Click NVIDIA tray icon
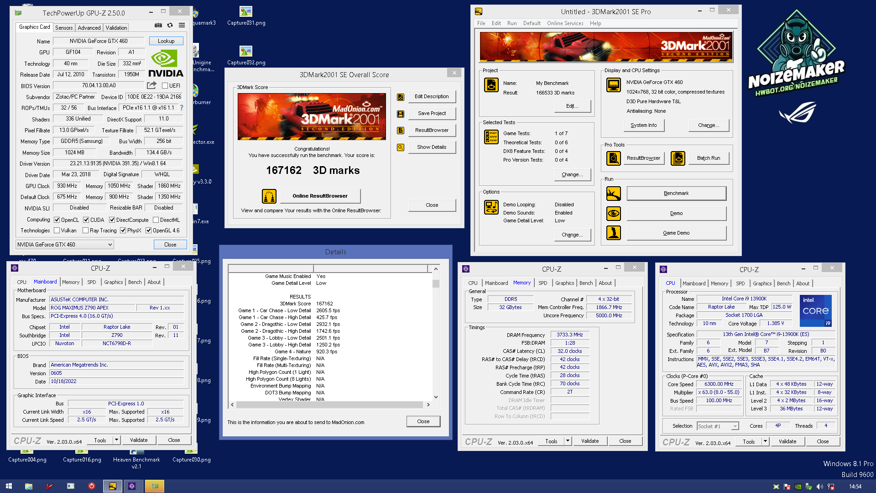The height and width of the screenshot is (493, 876). 798,487
